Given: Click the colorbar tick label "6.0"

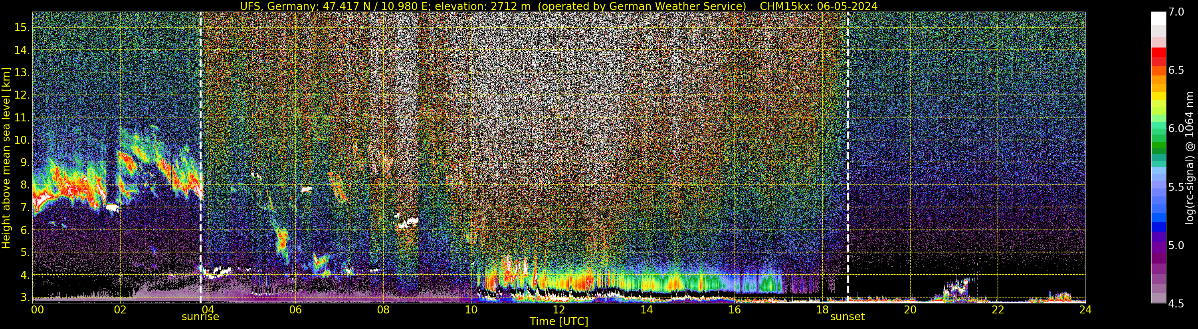Looking at the screenshot, I should (1176, 129).
